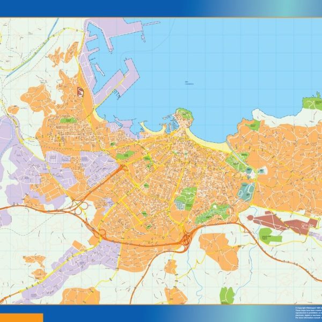Click the sea name label in the bay
This screenshot has width=322, height=322.
[189, 83]
